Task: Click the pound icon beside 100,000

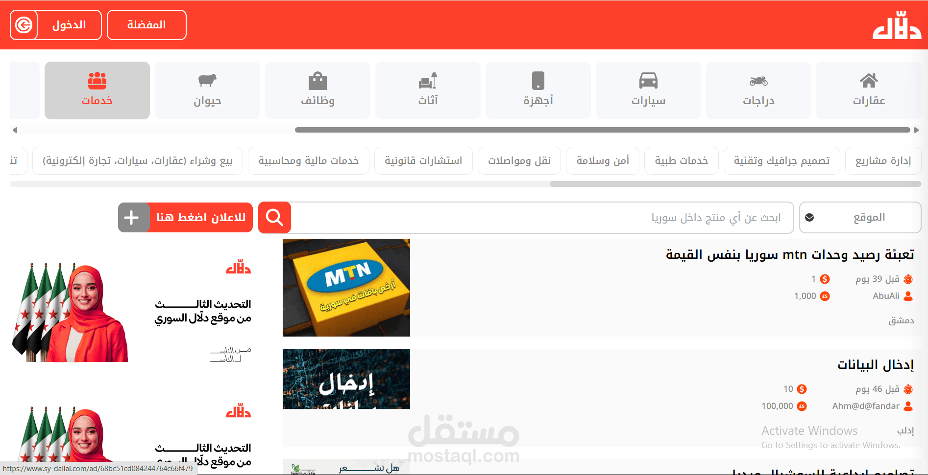Action: point(802,406)
